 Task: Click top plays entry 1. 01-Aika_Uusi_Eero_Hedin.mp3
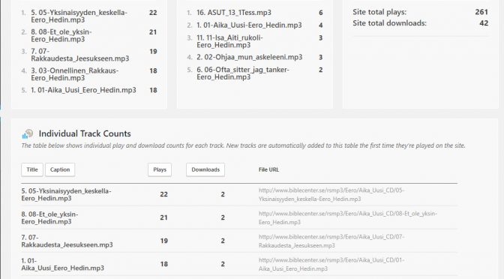tap(83, 90)
